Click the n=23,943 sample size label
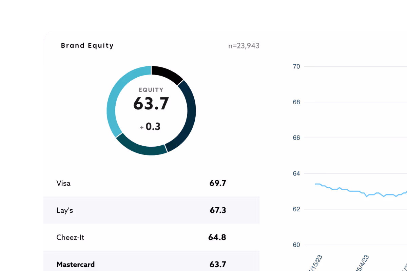Image resolution: width=407 pixels, height=271 pixels. (244, 46)
